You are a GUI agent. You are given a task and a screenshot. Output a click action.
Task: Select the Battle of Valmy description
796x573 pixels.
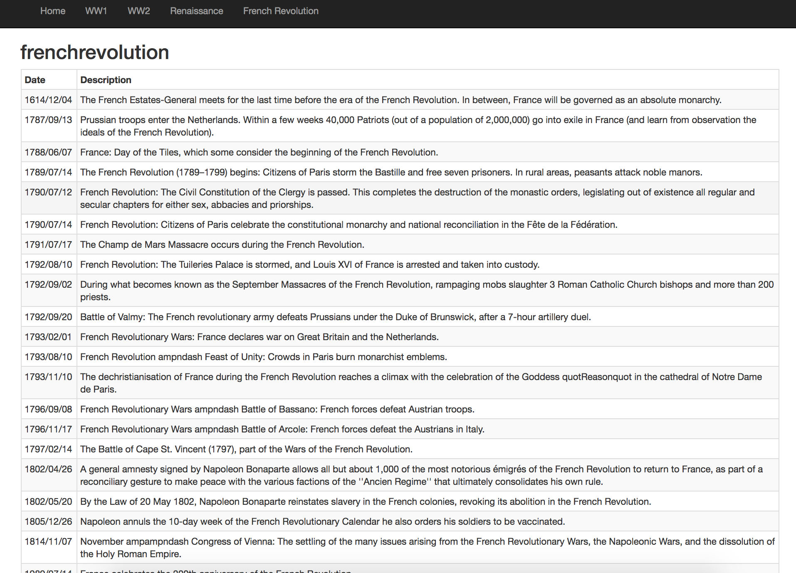click(335, 317)
